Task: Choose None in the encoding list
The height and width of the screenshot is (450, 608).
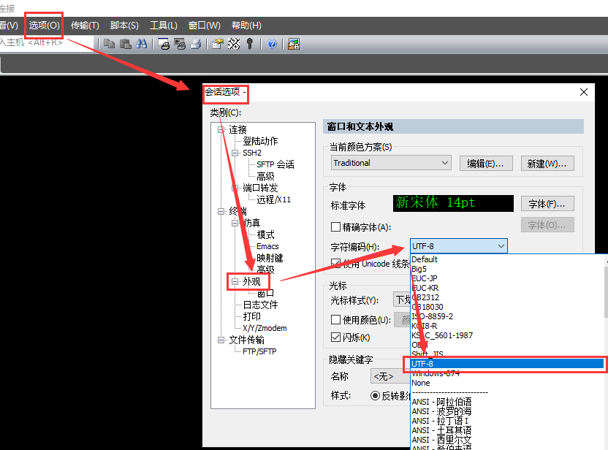Action: pos(421,383)
